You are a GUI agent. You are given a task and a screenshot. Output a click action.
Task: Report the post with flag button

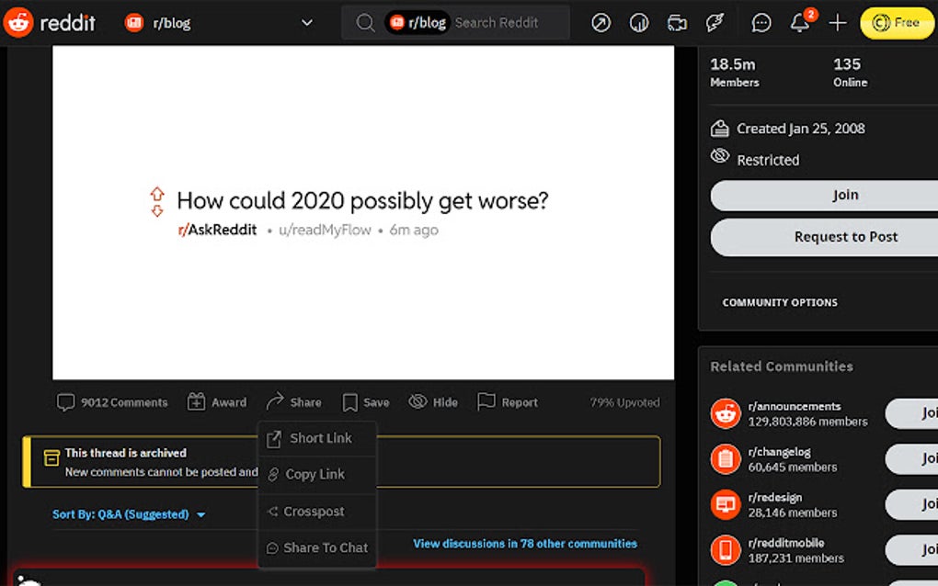click(508, 402)
